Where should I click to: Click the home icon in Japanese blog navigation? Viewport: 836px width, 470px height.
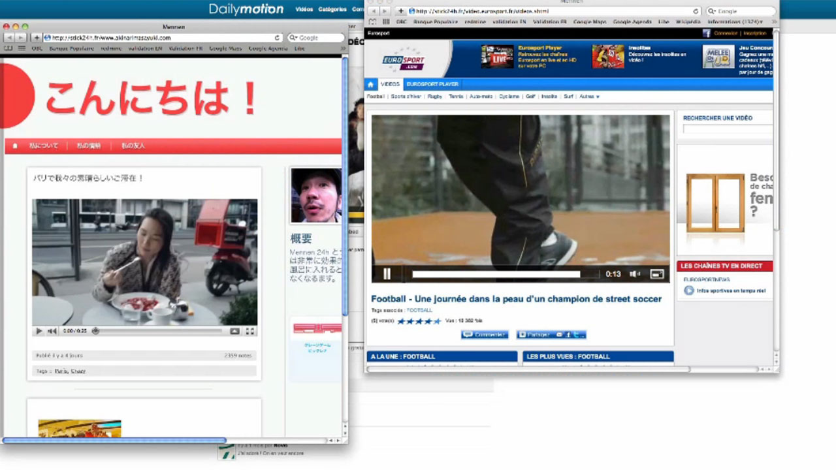(14, 146)
